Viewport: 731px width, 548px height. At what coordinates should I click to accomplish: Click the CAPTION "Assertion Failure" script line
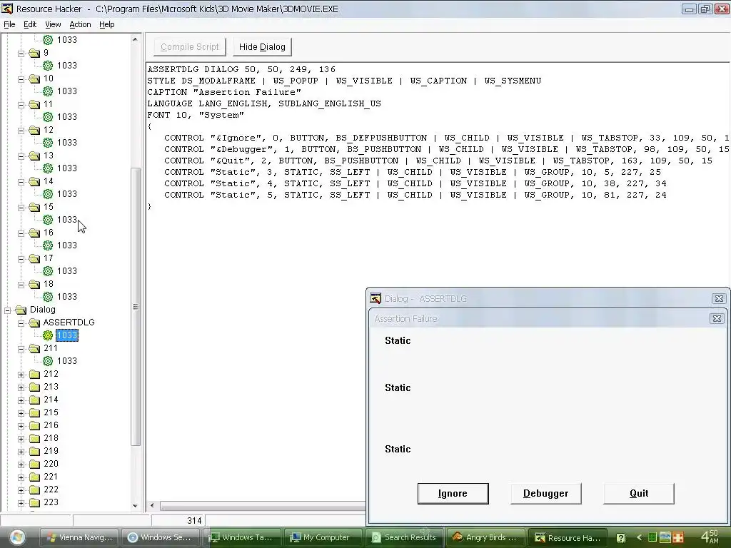click(224, 92)
